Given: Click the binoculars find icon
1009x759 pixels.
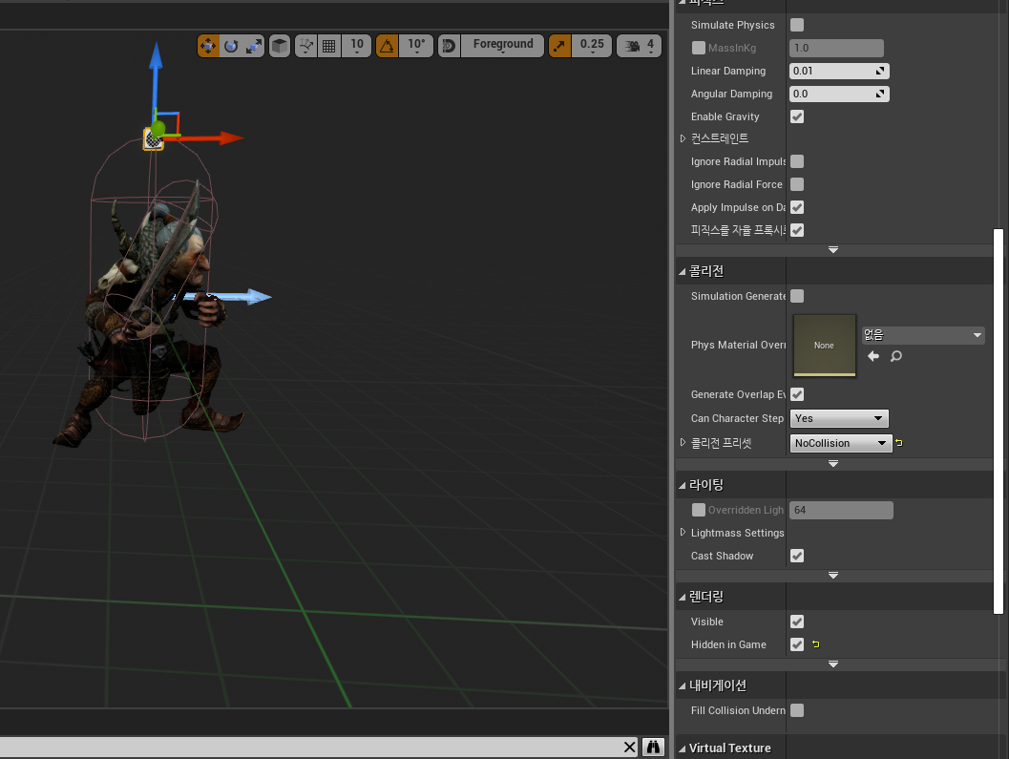Looking at the screenshot, I should click(x=653, y=748).
